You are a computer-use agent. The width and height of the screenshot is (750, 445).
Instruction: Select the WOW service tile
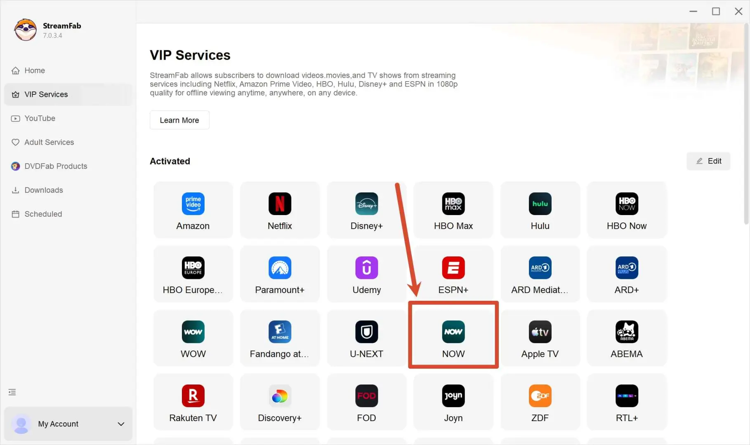(x=193, y=338)
